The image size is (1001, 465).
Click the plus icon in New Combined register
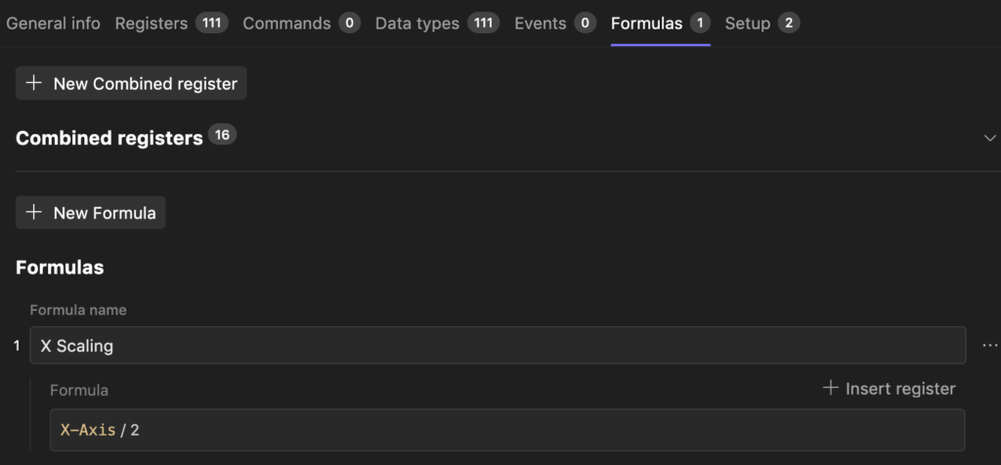click(34, 83)
